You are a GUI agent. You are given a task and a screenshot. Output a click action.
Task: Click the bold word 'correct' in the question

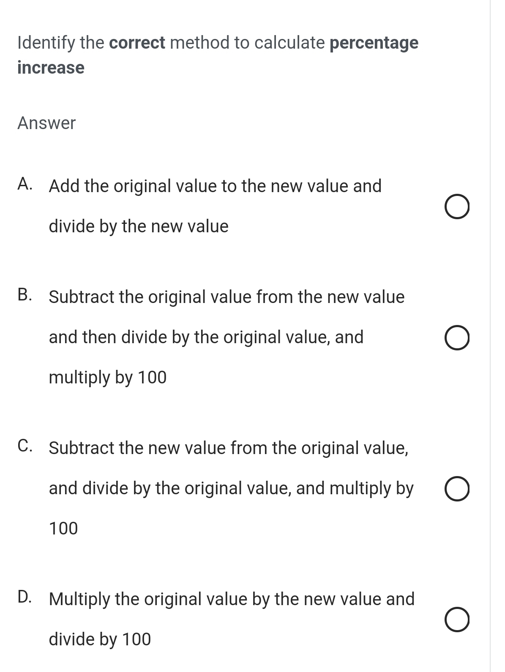point(137,43)
